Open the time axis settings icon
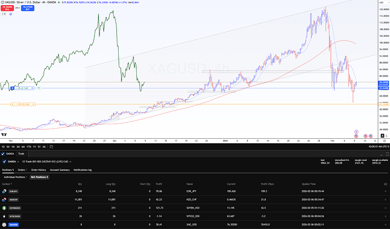 click(x=384, y=140)
